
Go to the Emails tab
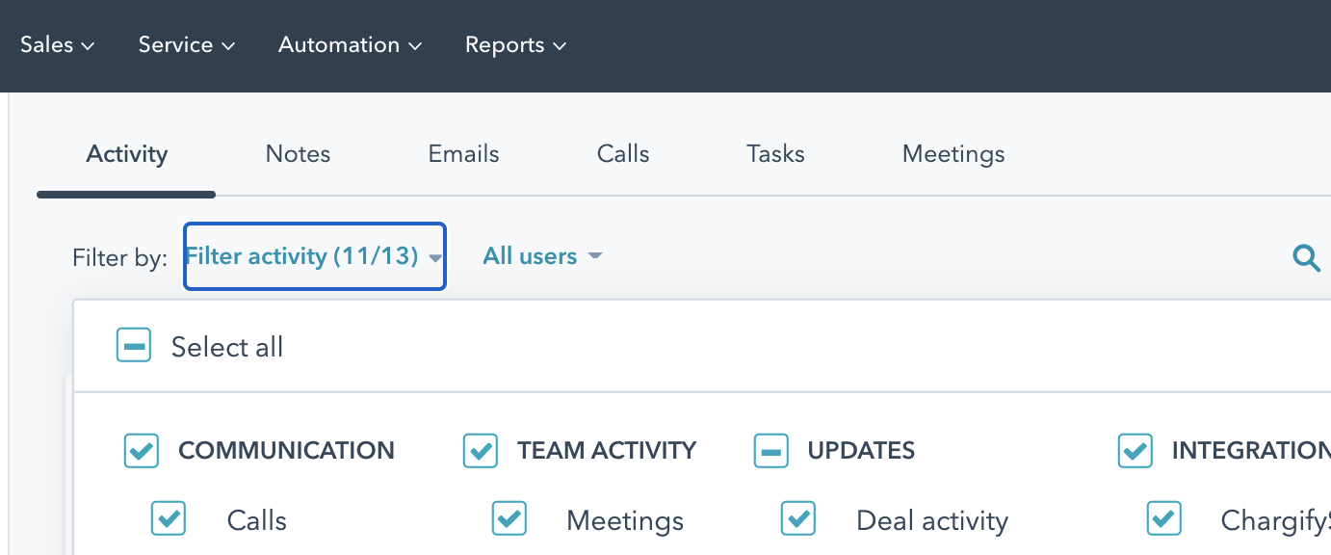[463, 154]
